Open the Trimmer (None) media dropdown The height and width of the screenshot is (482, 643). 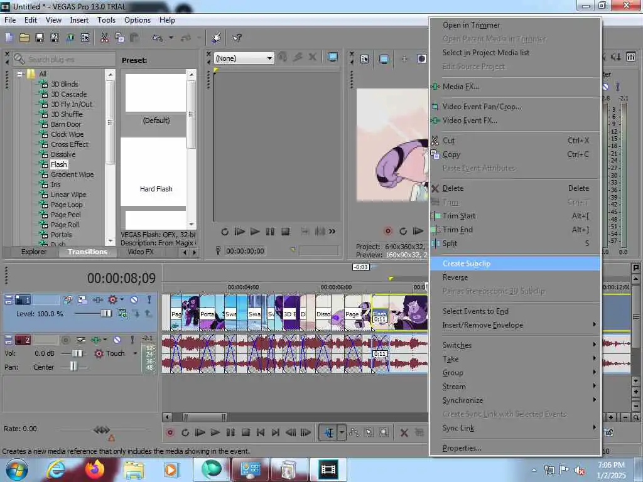click(x=244, y=58)
